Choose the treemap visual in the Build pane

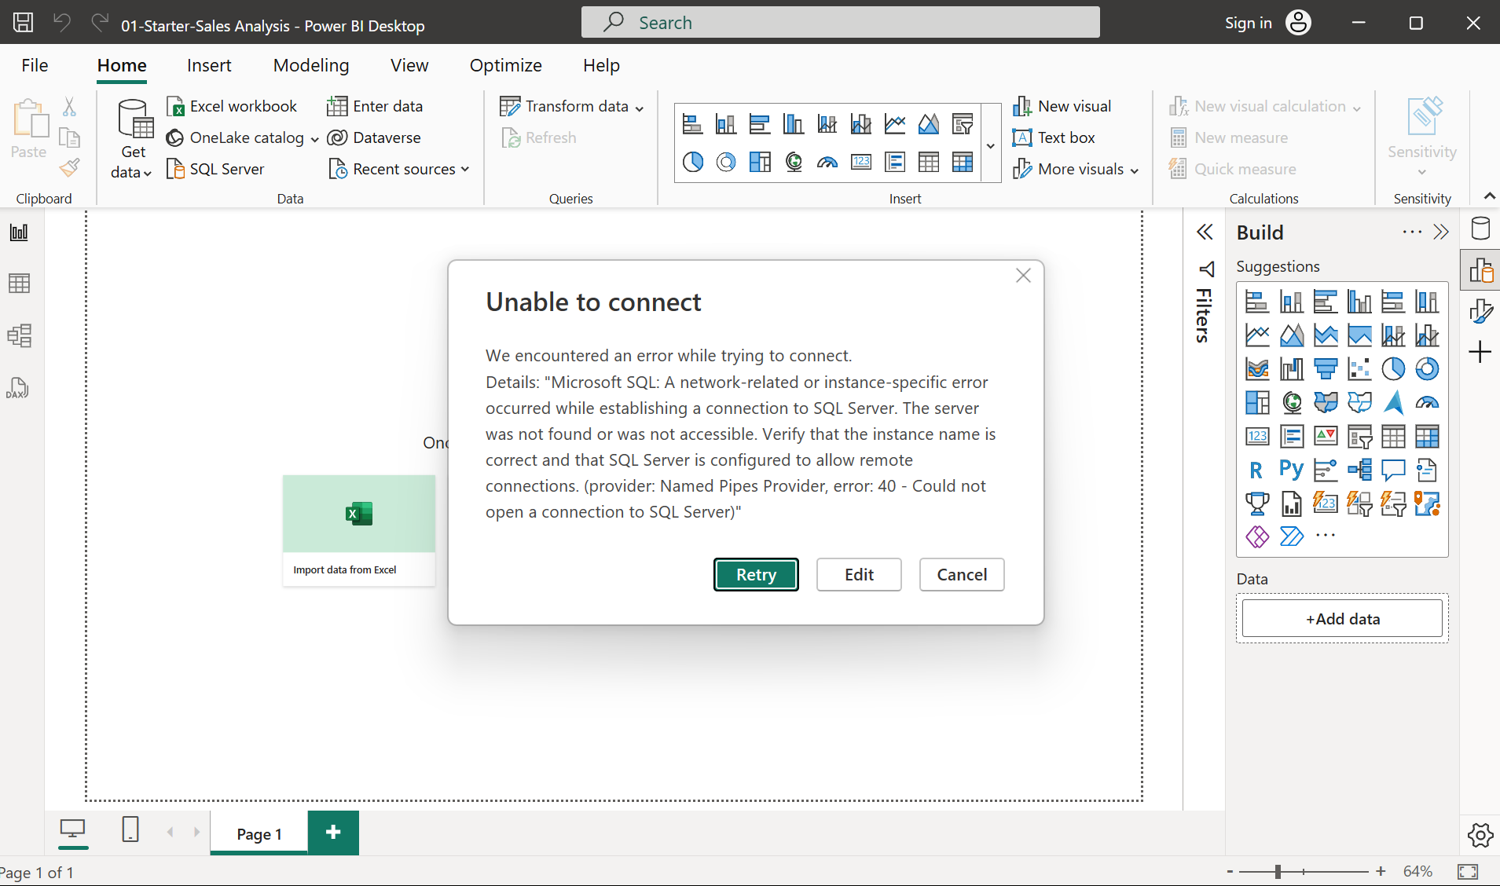[1257, 402]
